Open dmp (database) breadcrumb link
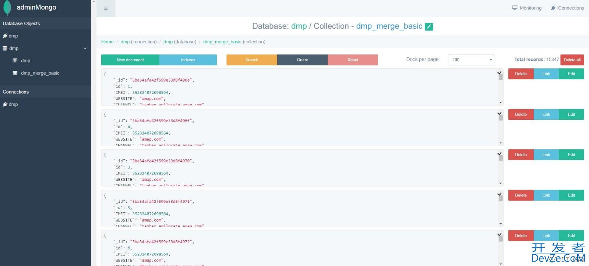This screenshot has height=266, width=589. tap(168, 42)
